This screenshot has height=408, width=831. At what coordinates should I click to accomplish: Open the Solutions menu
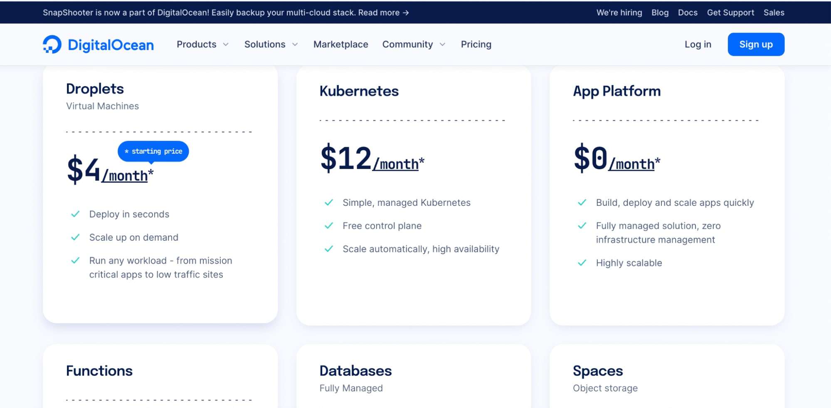click(x=265, y=44)
